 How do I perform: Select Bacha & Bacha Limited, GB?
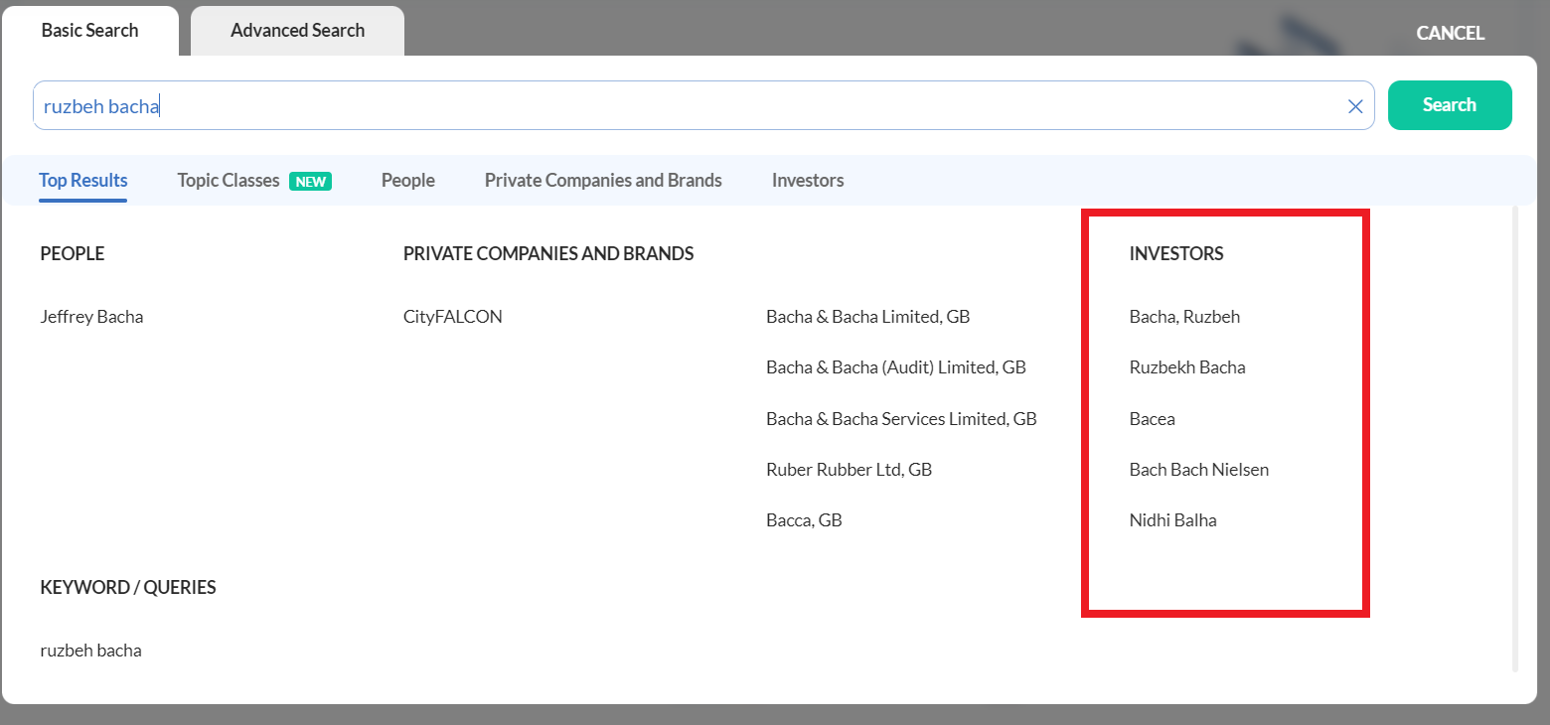pos(867,317)
